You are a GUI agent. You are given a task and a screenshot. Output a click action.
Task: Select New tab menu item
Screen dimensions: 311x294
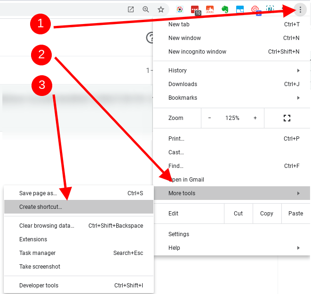pos(231,24)
